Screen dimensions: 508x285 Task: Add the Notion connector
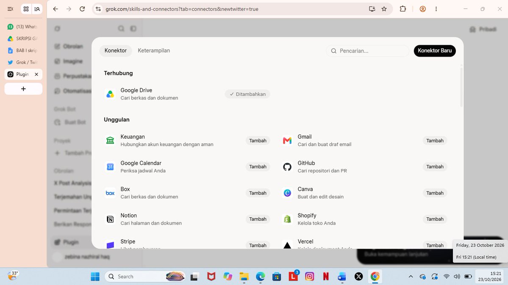(x=258, y=219)
